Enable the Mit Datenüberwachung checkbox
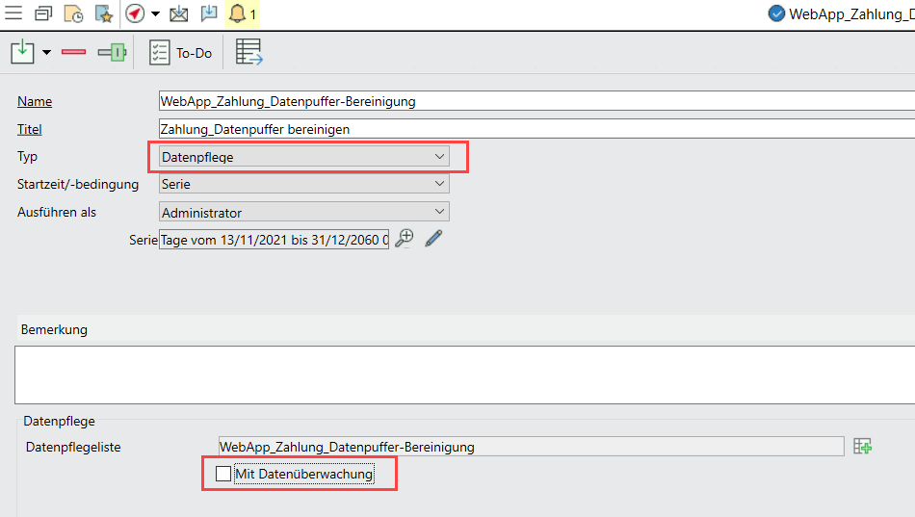 pos(223,474)
